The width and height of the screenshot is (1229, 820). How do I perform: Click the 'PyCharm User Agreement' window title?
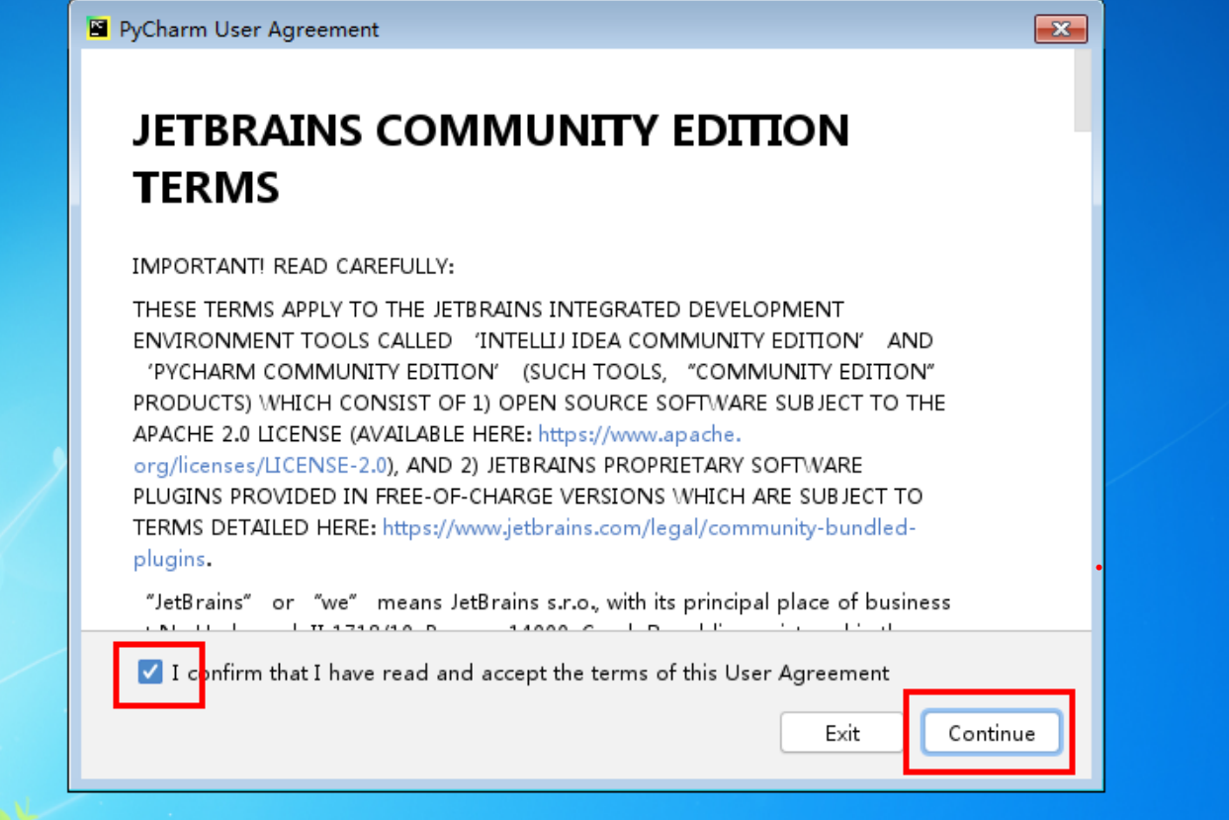(249, 30)
